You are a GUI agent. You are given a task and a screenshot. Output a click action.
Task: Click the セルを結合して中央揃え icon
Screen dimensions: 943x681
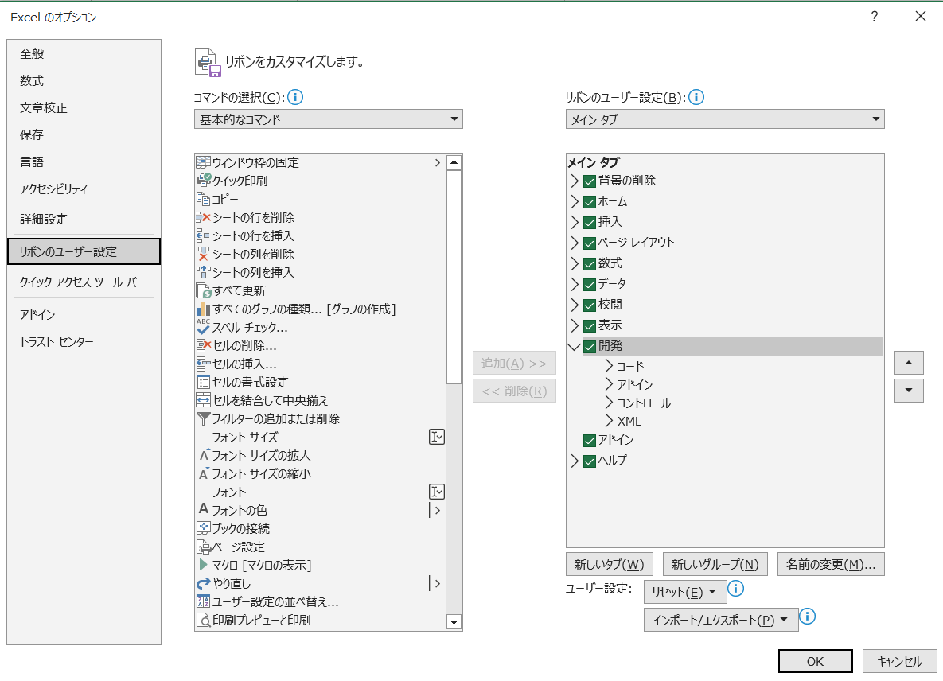203,400
